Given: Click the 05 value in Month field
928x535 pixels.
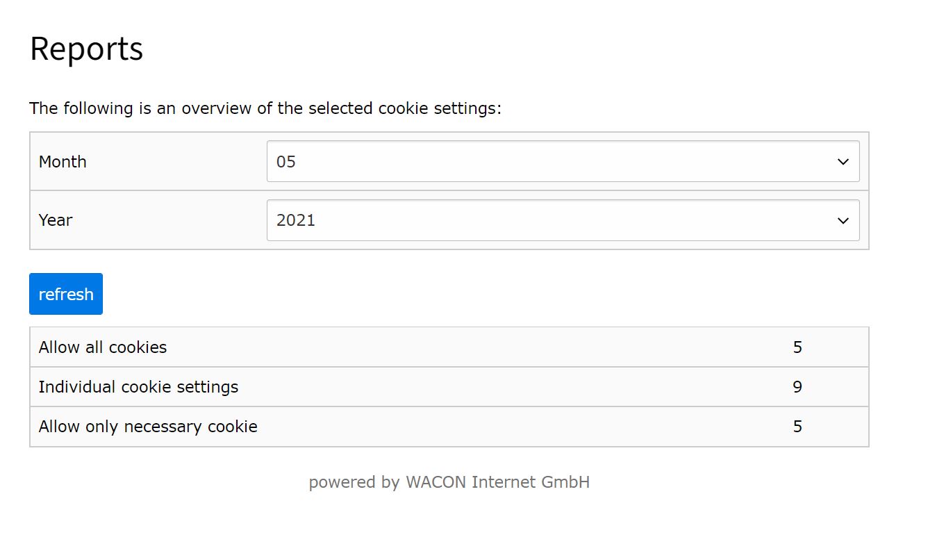Looking at the screenshot, I should pyautogui.click(x=286, y=161).
